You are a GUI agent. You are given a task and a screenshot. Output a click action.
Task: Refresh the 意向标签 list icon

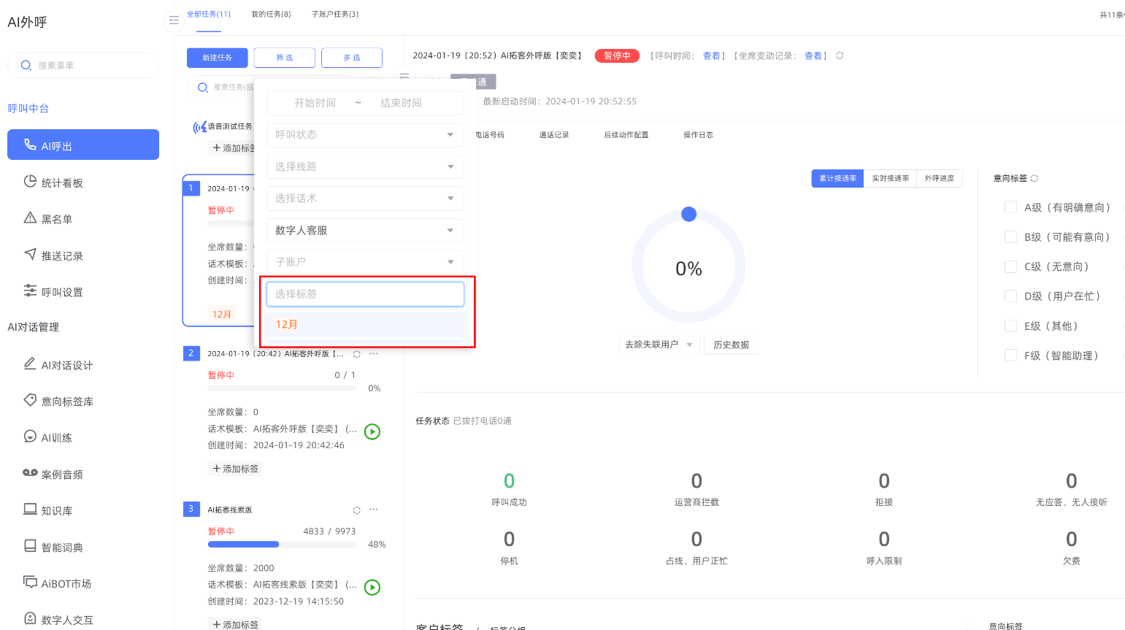pos(1034,178)
